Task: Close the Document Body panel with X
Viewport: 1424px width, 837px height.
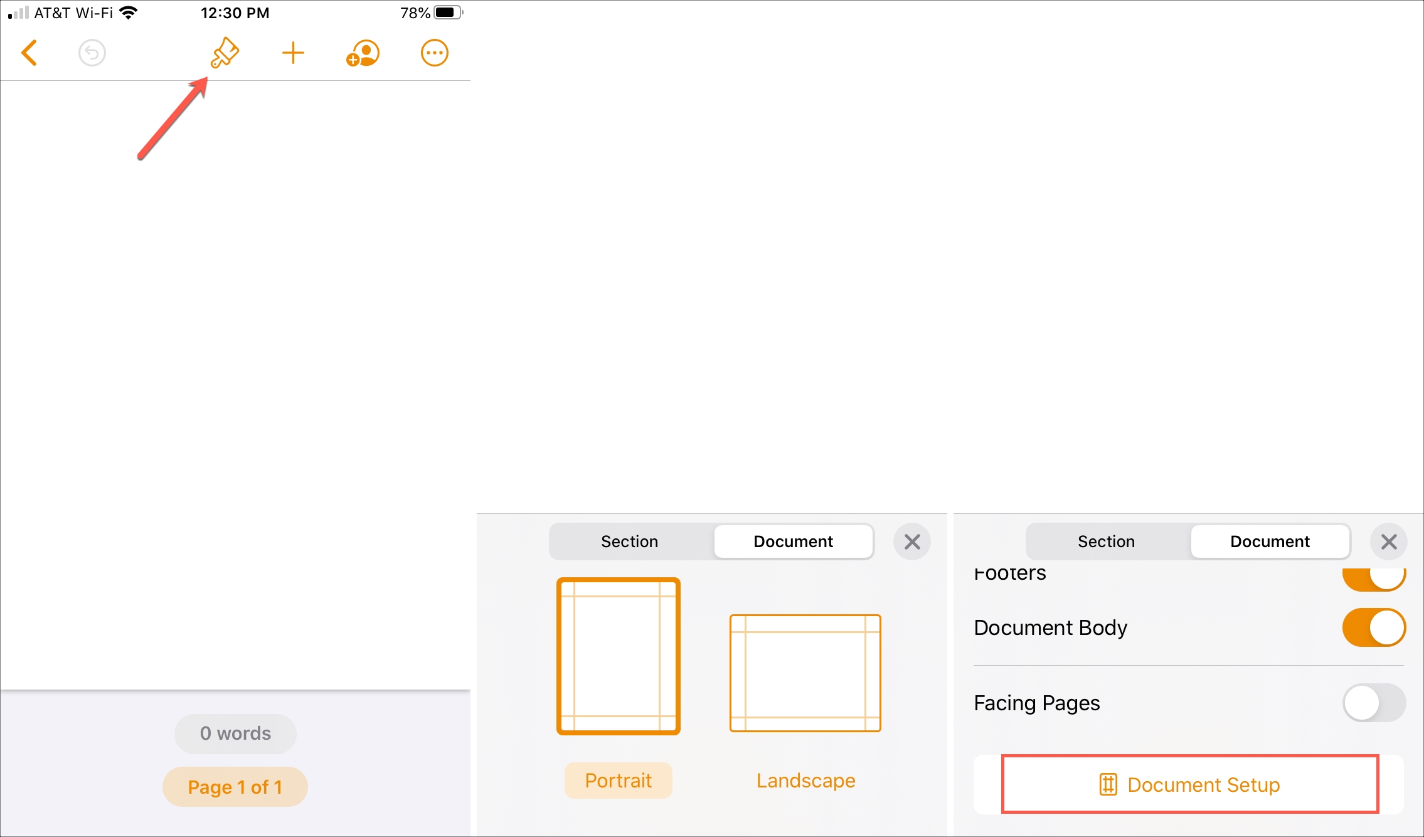Action: click(x=1389, y=541)
